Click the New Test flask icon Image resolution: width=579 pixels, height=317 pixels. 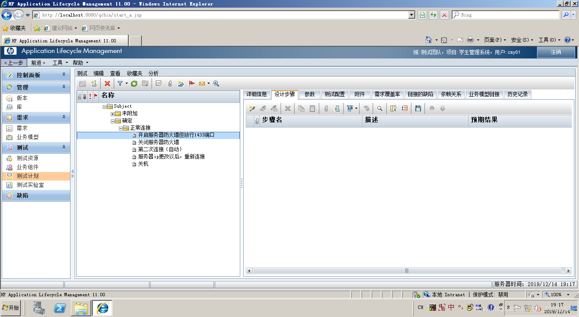94,83
